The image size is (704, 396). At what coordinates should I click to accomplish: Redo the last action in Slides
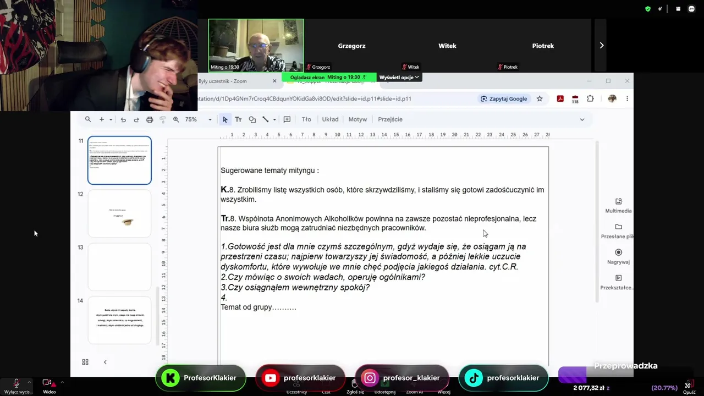pyautogui.click(x=136, y=119)
